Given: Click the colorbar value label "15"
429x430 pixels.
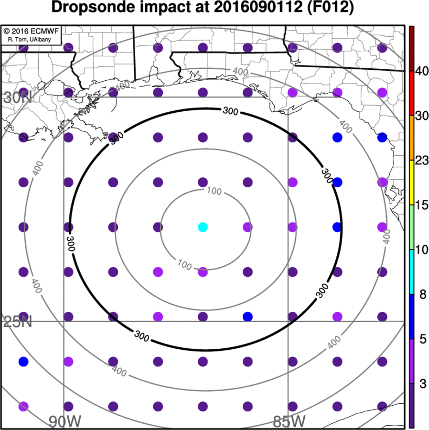Looking at the screenshot, I should [422, 205].
